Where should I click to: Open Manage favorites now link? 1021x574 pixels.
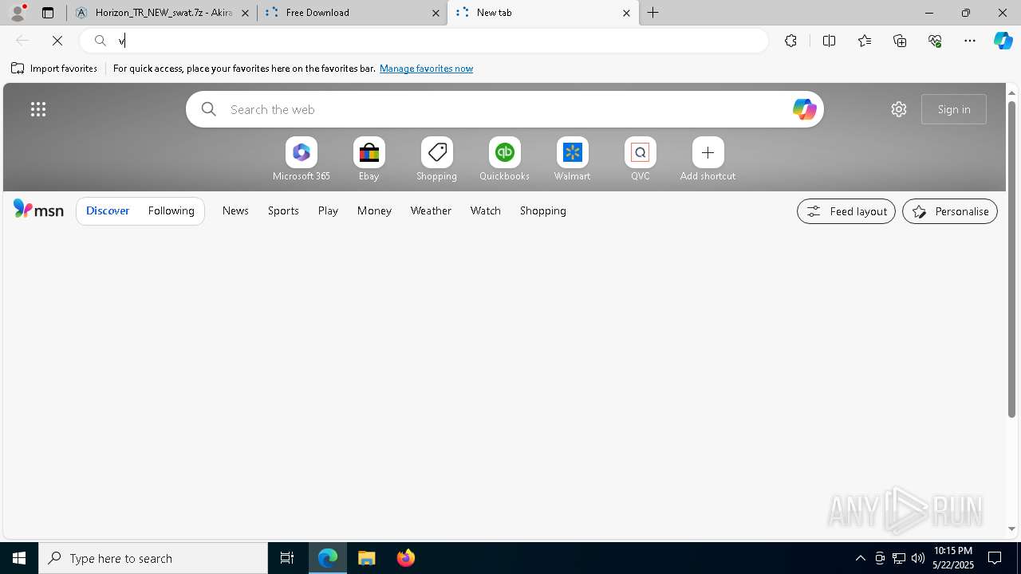point(426,69)
